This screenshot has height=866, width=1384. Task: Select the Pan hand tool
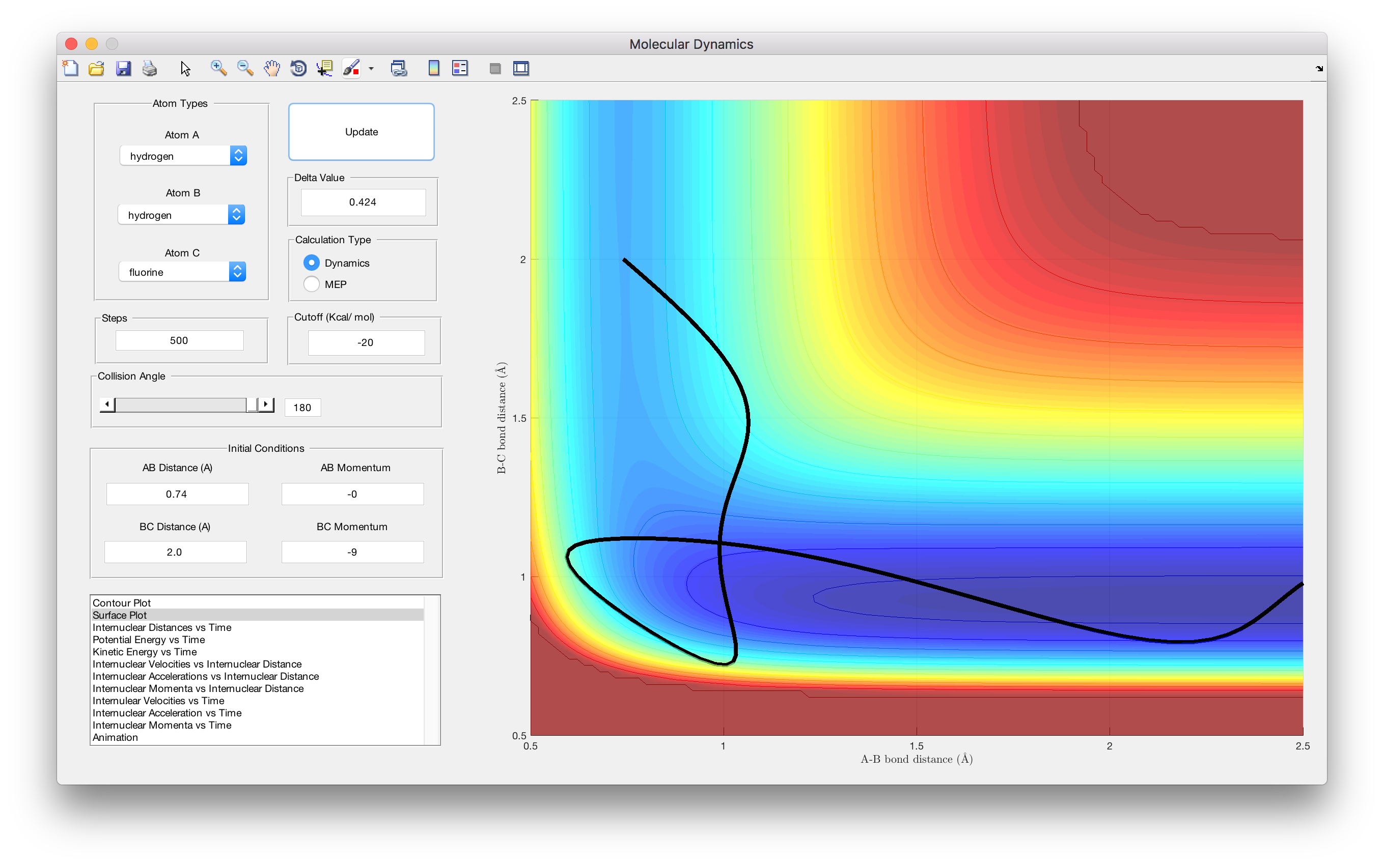click(x=271, y=68)
